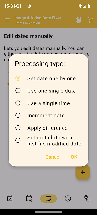Image resolution: width=97 pixels, height=215 pixels.
Task: Select Set metadata with last file modified date
Action: pos(48,141)
